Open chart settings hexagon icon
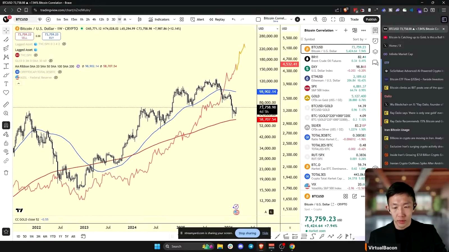Viewport: 449px width, 252px height. tap(324, 19)
